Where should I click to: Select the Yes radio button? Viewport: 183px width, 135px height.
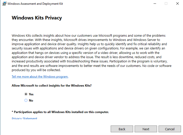[x=26, y=94]
